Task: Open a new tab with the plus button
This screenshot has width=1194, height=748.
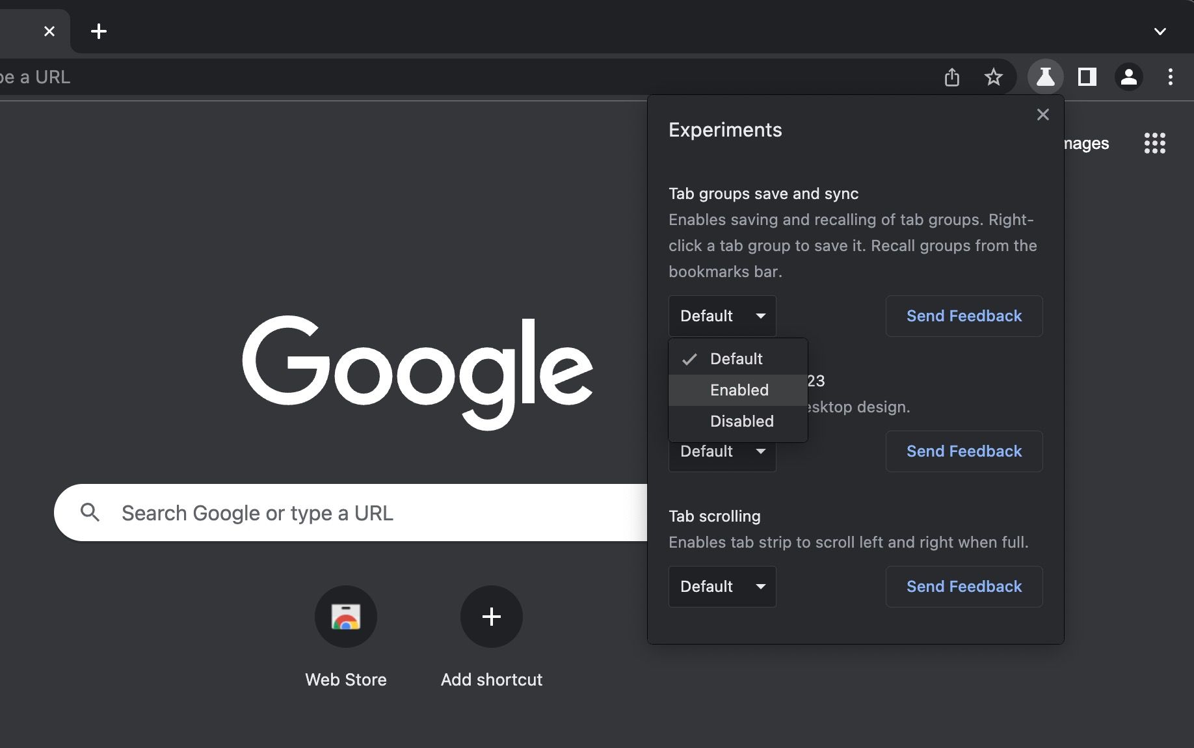Action: click(99, 31)
